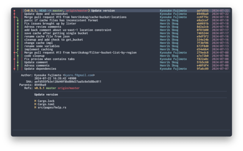
Task: Select the Cargo.toml changed file
Action: coord(46,104)
